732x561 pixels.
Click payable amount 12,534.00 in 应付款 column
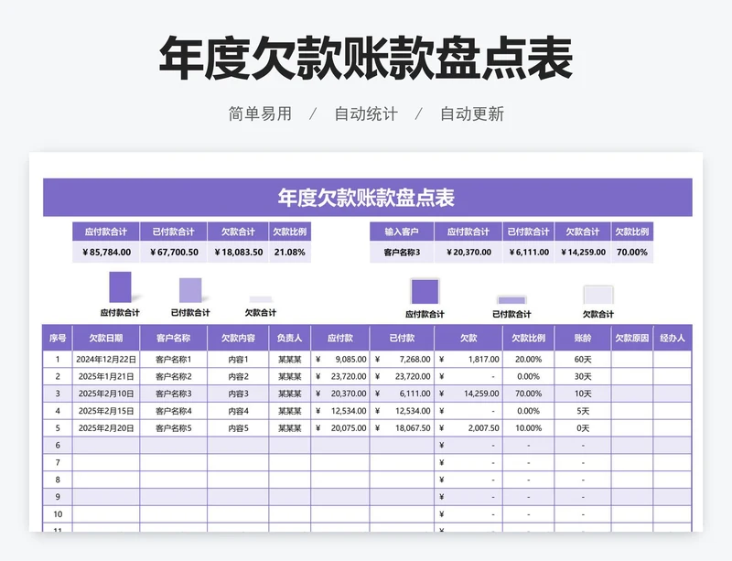340,411
